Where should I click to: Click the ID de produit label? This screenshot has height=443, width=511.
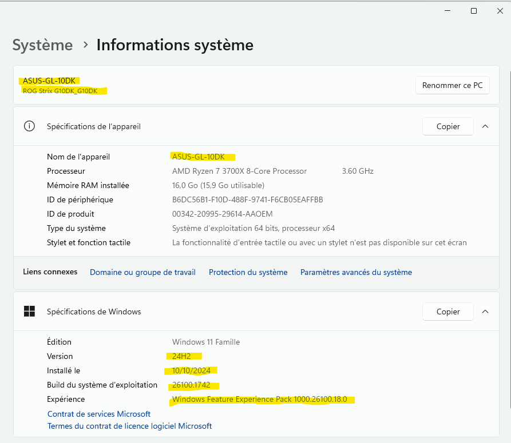coord(70,214)
